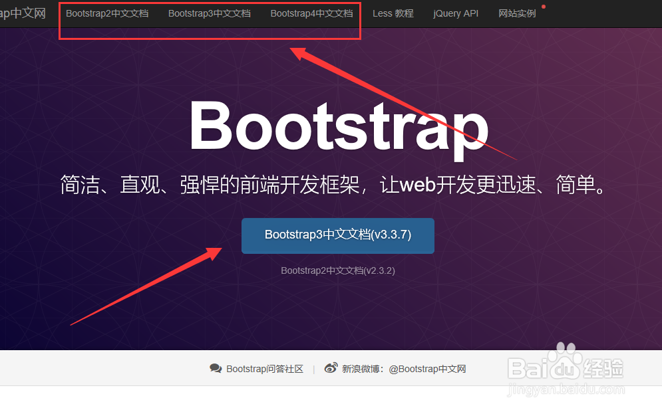The image size is (662, 412).
Task: Visit the Bootstrap问答社区 link
Action: [265, 369]
